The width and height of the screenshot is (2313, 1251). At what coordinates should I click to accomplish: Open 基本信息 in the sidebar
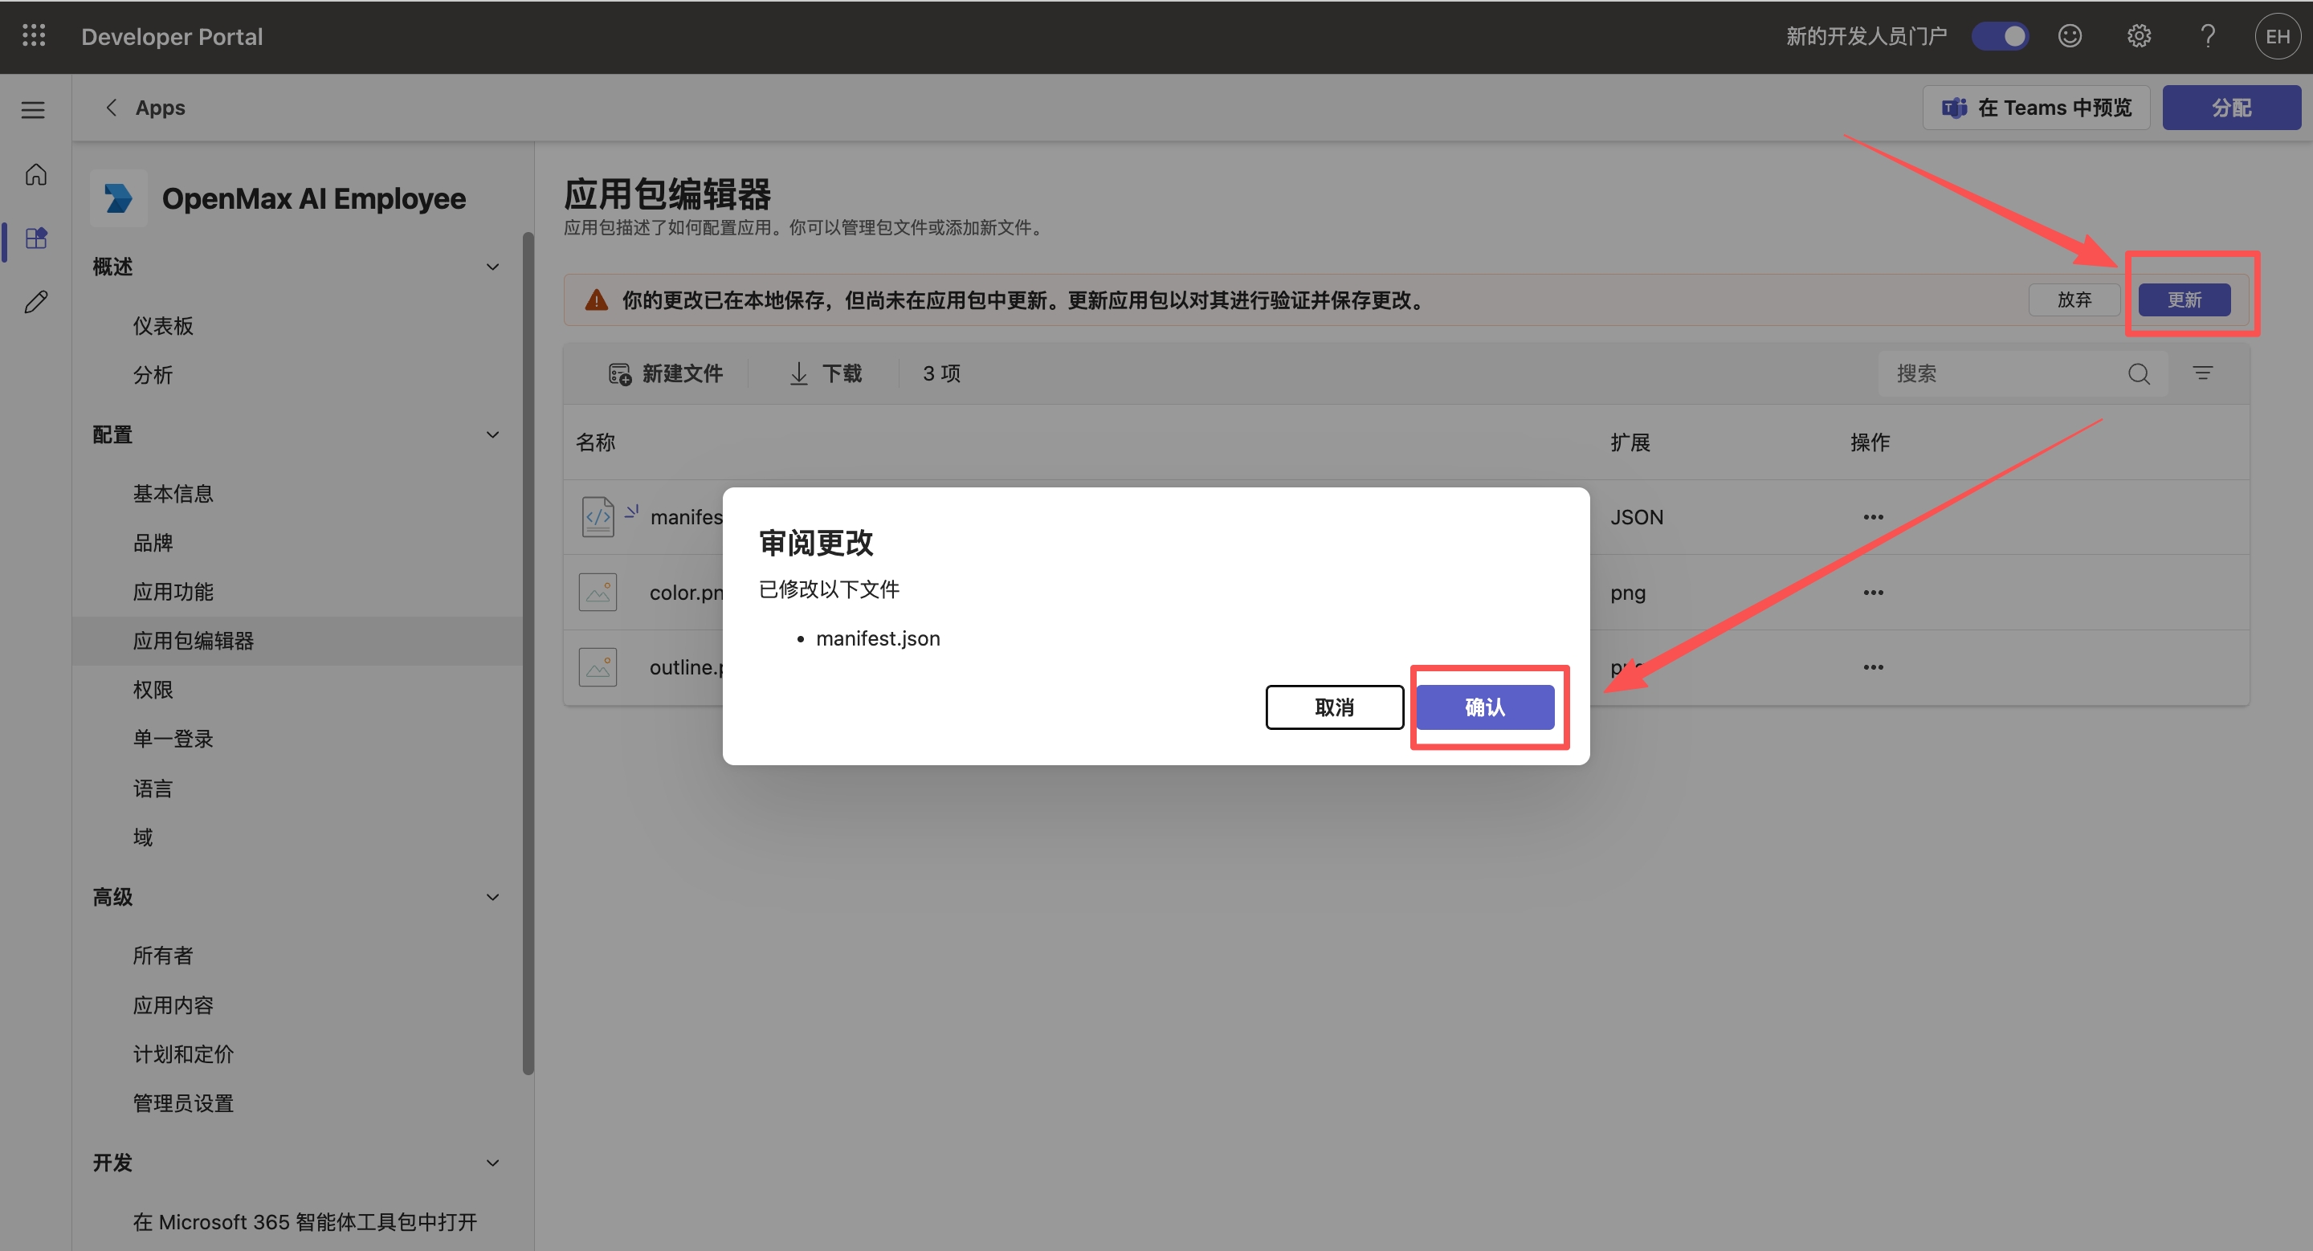[x=173, y=494]
